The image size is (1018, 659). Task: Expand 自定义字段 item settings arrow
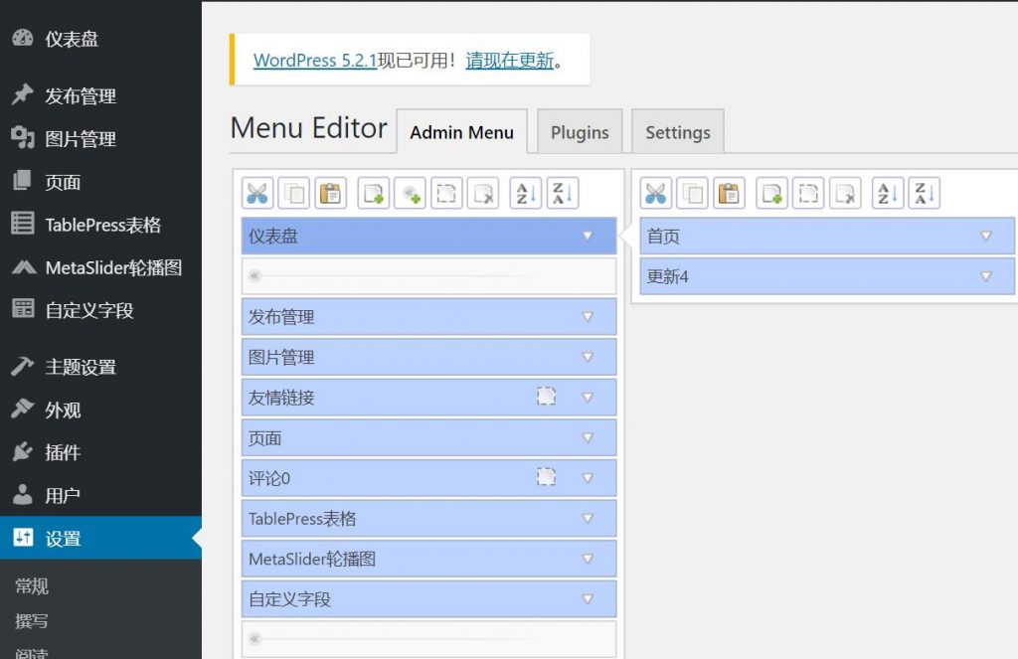588,598
